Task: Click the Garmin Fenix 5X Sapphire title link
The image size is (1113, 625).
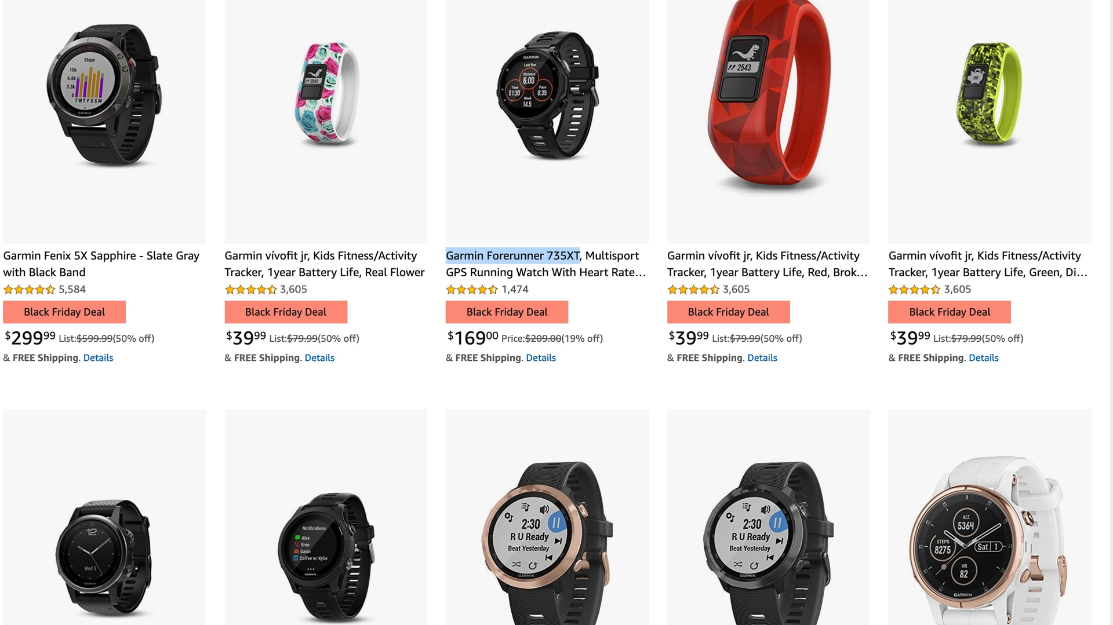Action: (x=101, y=264)
